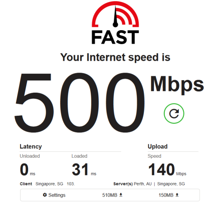Open the Settings button
The image size is (210, 203).
coord(54,195)
